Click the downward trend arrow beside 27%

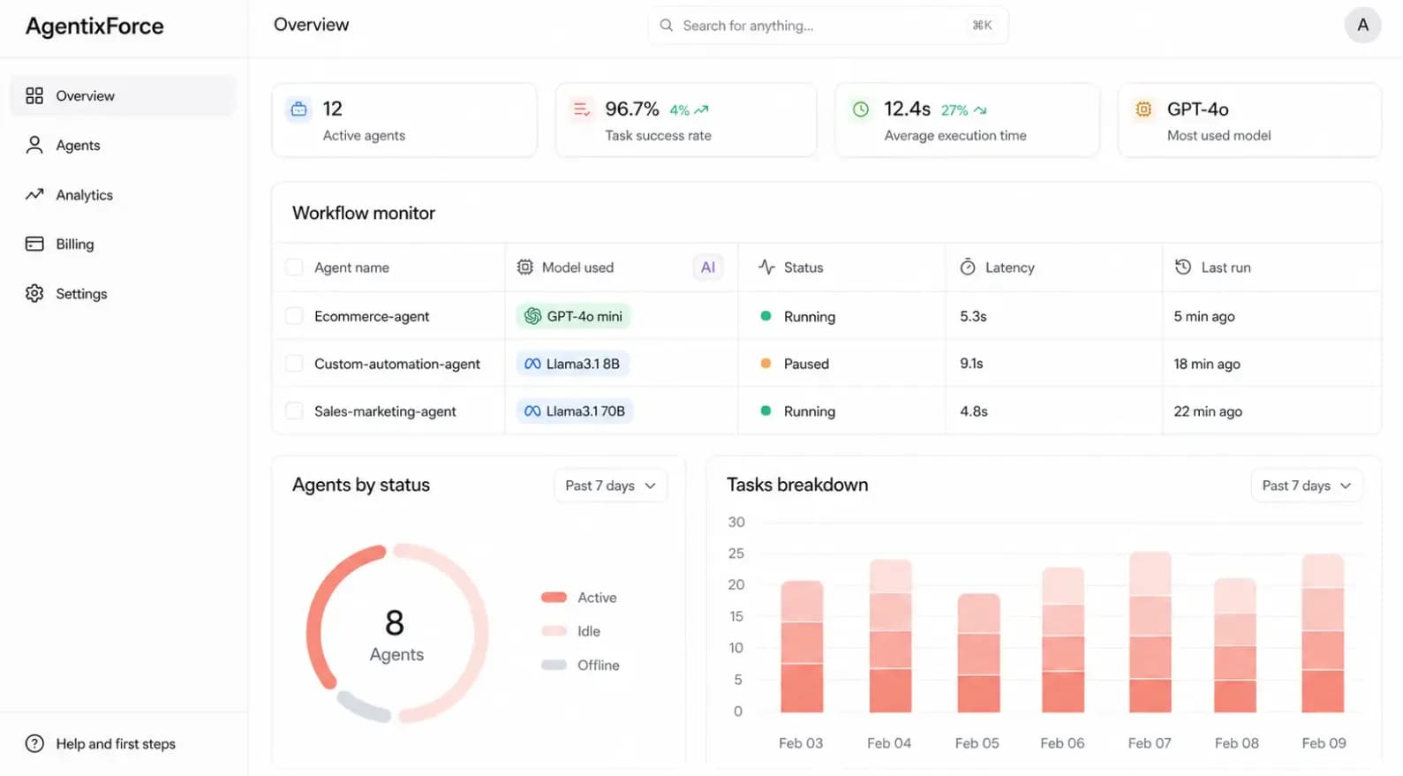tap(980, 110)
